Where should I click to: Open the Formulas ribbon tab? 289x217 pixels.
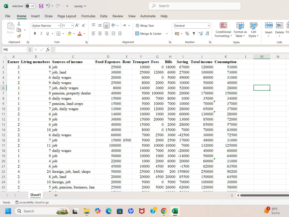tap(88, 16)
